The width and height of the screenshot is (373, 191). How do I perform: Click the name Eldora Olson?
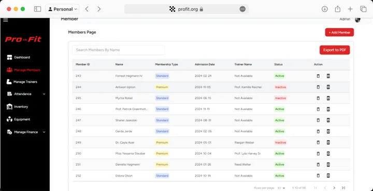(124, 176)
